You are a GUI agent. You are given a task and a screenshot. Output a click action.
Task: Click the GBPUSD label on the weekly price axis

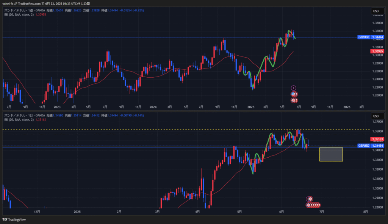tap(364, 38)
